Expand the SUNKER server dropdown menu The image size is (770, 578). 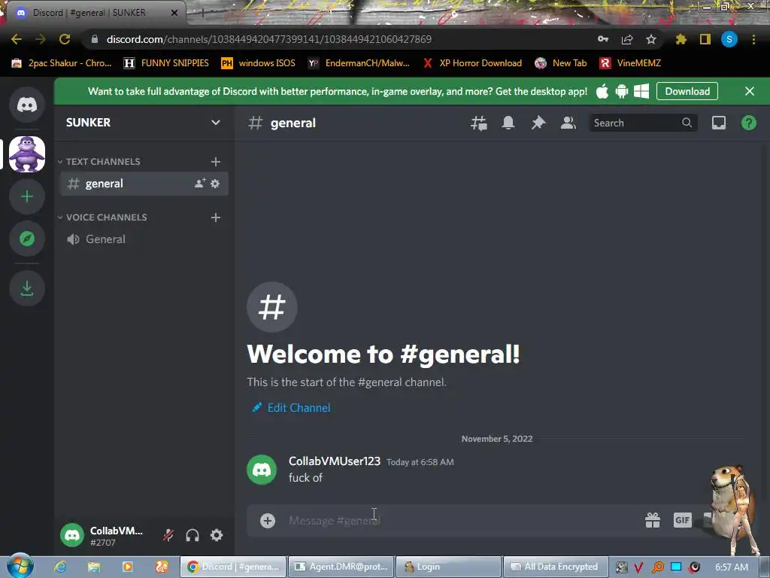[215, 123]
